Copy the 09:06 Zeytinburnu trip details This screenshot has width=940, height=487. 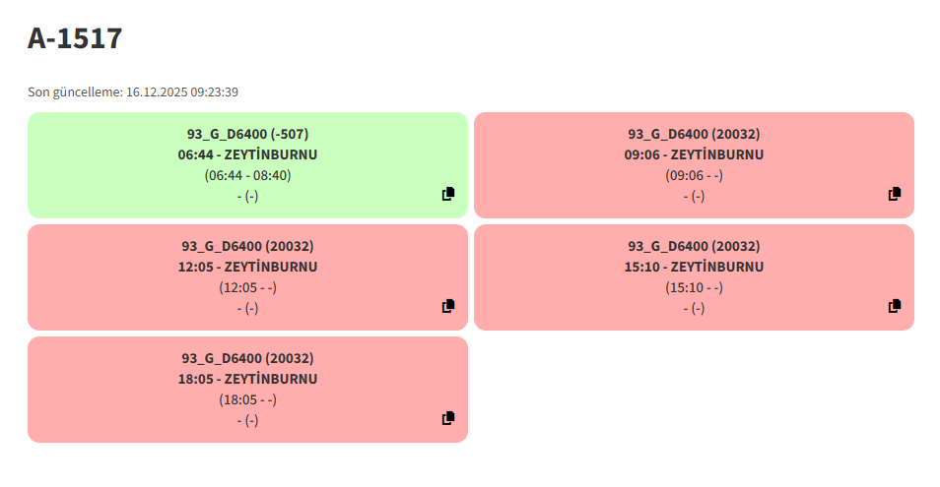coord(895,194)
